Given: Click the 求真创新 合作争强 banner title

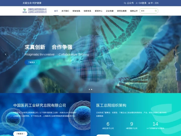Looking at the screenshot, I should (49, 47).
